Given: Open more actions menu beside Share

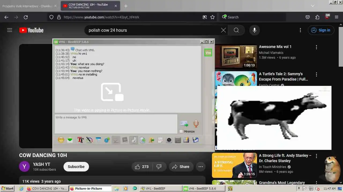Looking at the screenshot, I should (201, 167).
